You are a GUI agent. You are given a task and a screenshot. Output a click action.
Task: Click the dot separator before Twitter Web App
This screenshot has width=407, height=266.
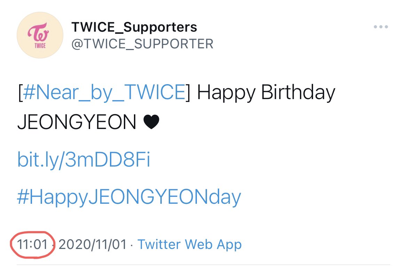pyautogui.click(x=132, y=245)
